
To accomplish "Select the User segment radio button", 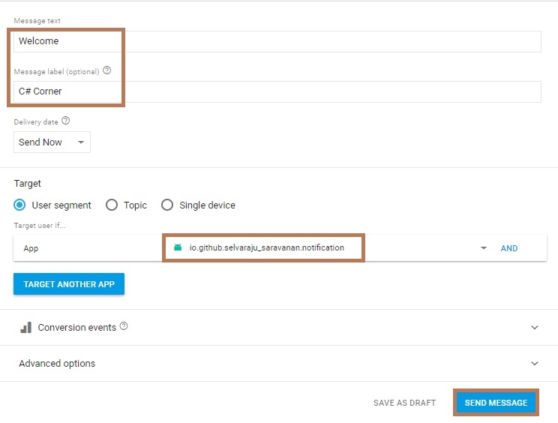I will pos(20,205).
